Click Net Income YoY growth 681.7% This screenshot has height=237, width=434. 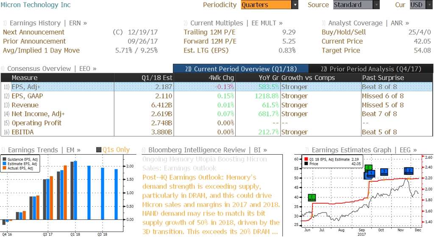268,114
